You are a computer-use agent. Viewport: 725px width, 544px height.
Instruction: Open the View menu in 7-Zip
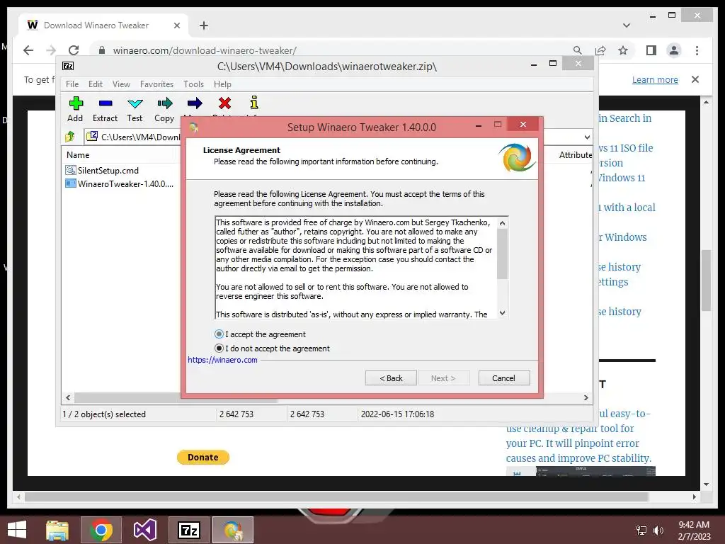click(121, 84)
